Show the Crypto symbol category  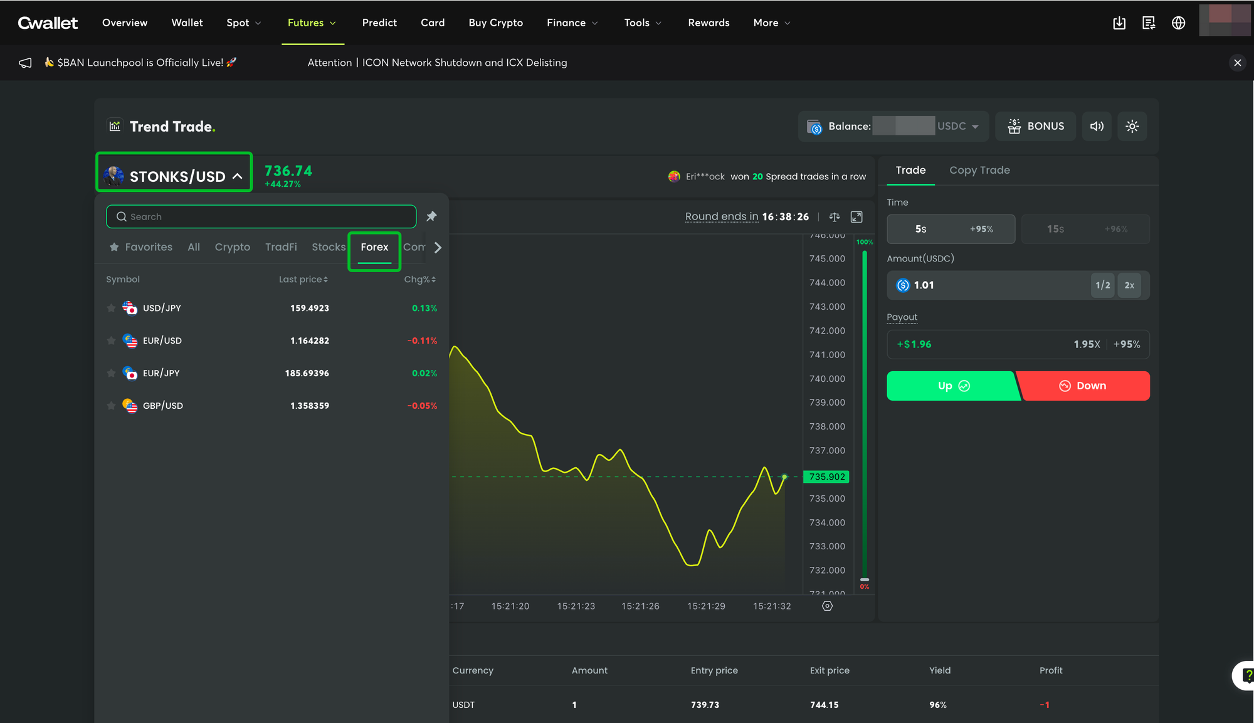coord(232,247)
